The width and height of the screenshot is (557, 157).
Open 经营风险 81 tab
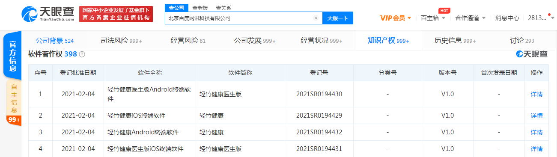click(188, 41)
